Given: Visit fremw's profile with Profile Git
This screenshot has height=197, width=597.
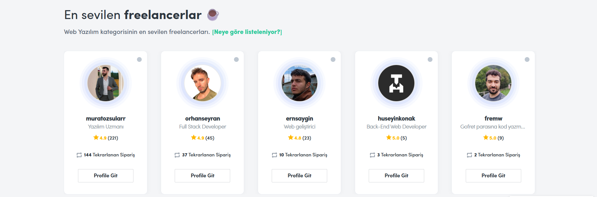Looking at the screenshot, I should [x=493, y=176].
